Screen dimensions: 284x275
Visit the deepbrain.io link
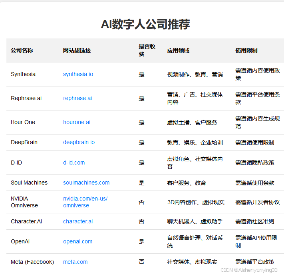[79, 142]
